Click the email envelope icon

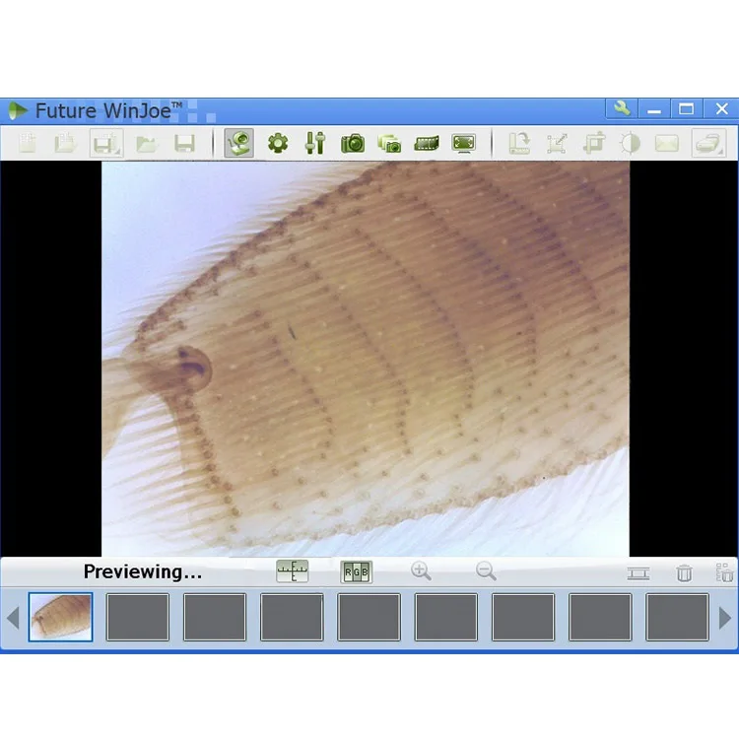[x=667, y=143]
